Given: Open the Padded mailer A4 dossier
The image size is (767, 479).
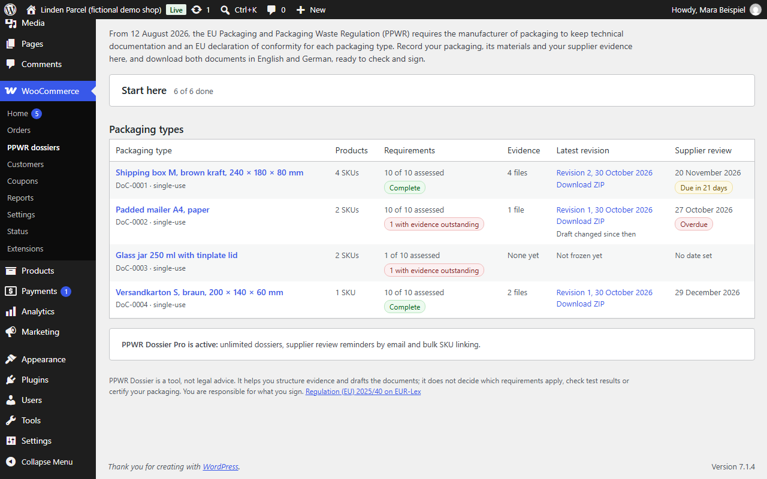Looking at the screenshot, I should click(162, 210).
